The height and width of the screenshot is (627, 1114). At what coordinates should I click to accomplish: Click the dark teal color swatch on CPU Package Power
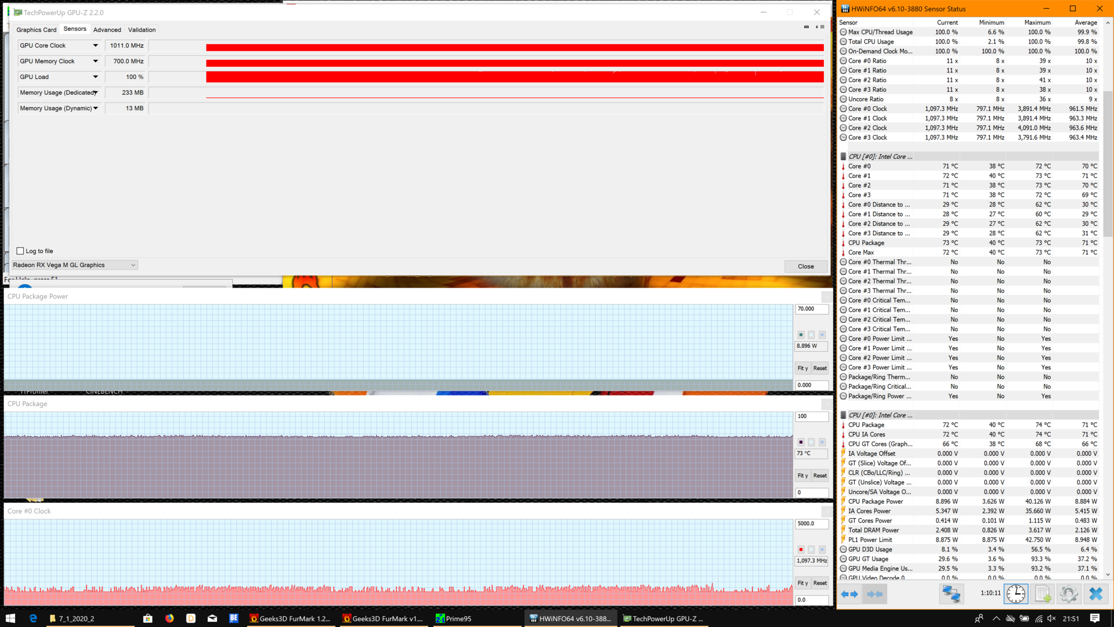pos(801,335)
